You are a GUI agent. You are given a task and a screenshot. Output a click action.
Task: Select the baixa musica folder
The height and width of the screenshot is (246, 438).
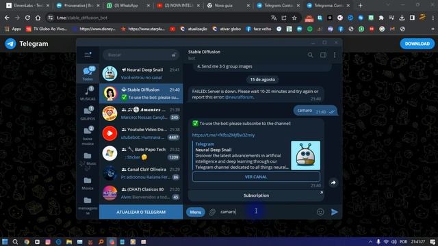[88, 136]
